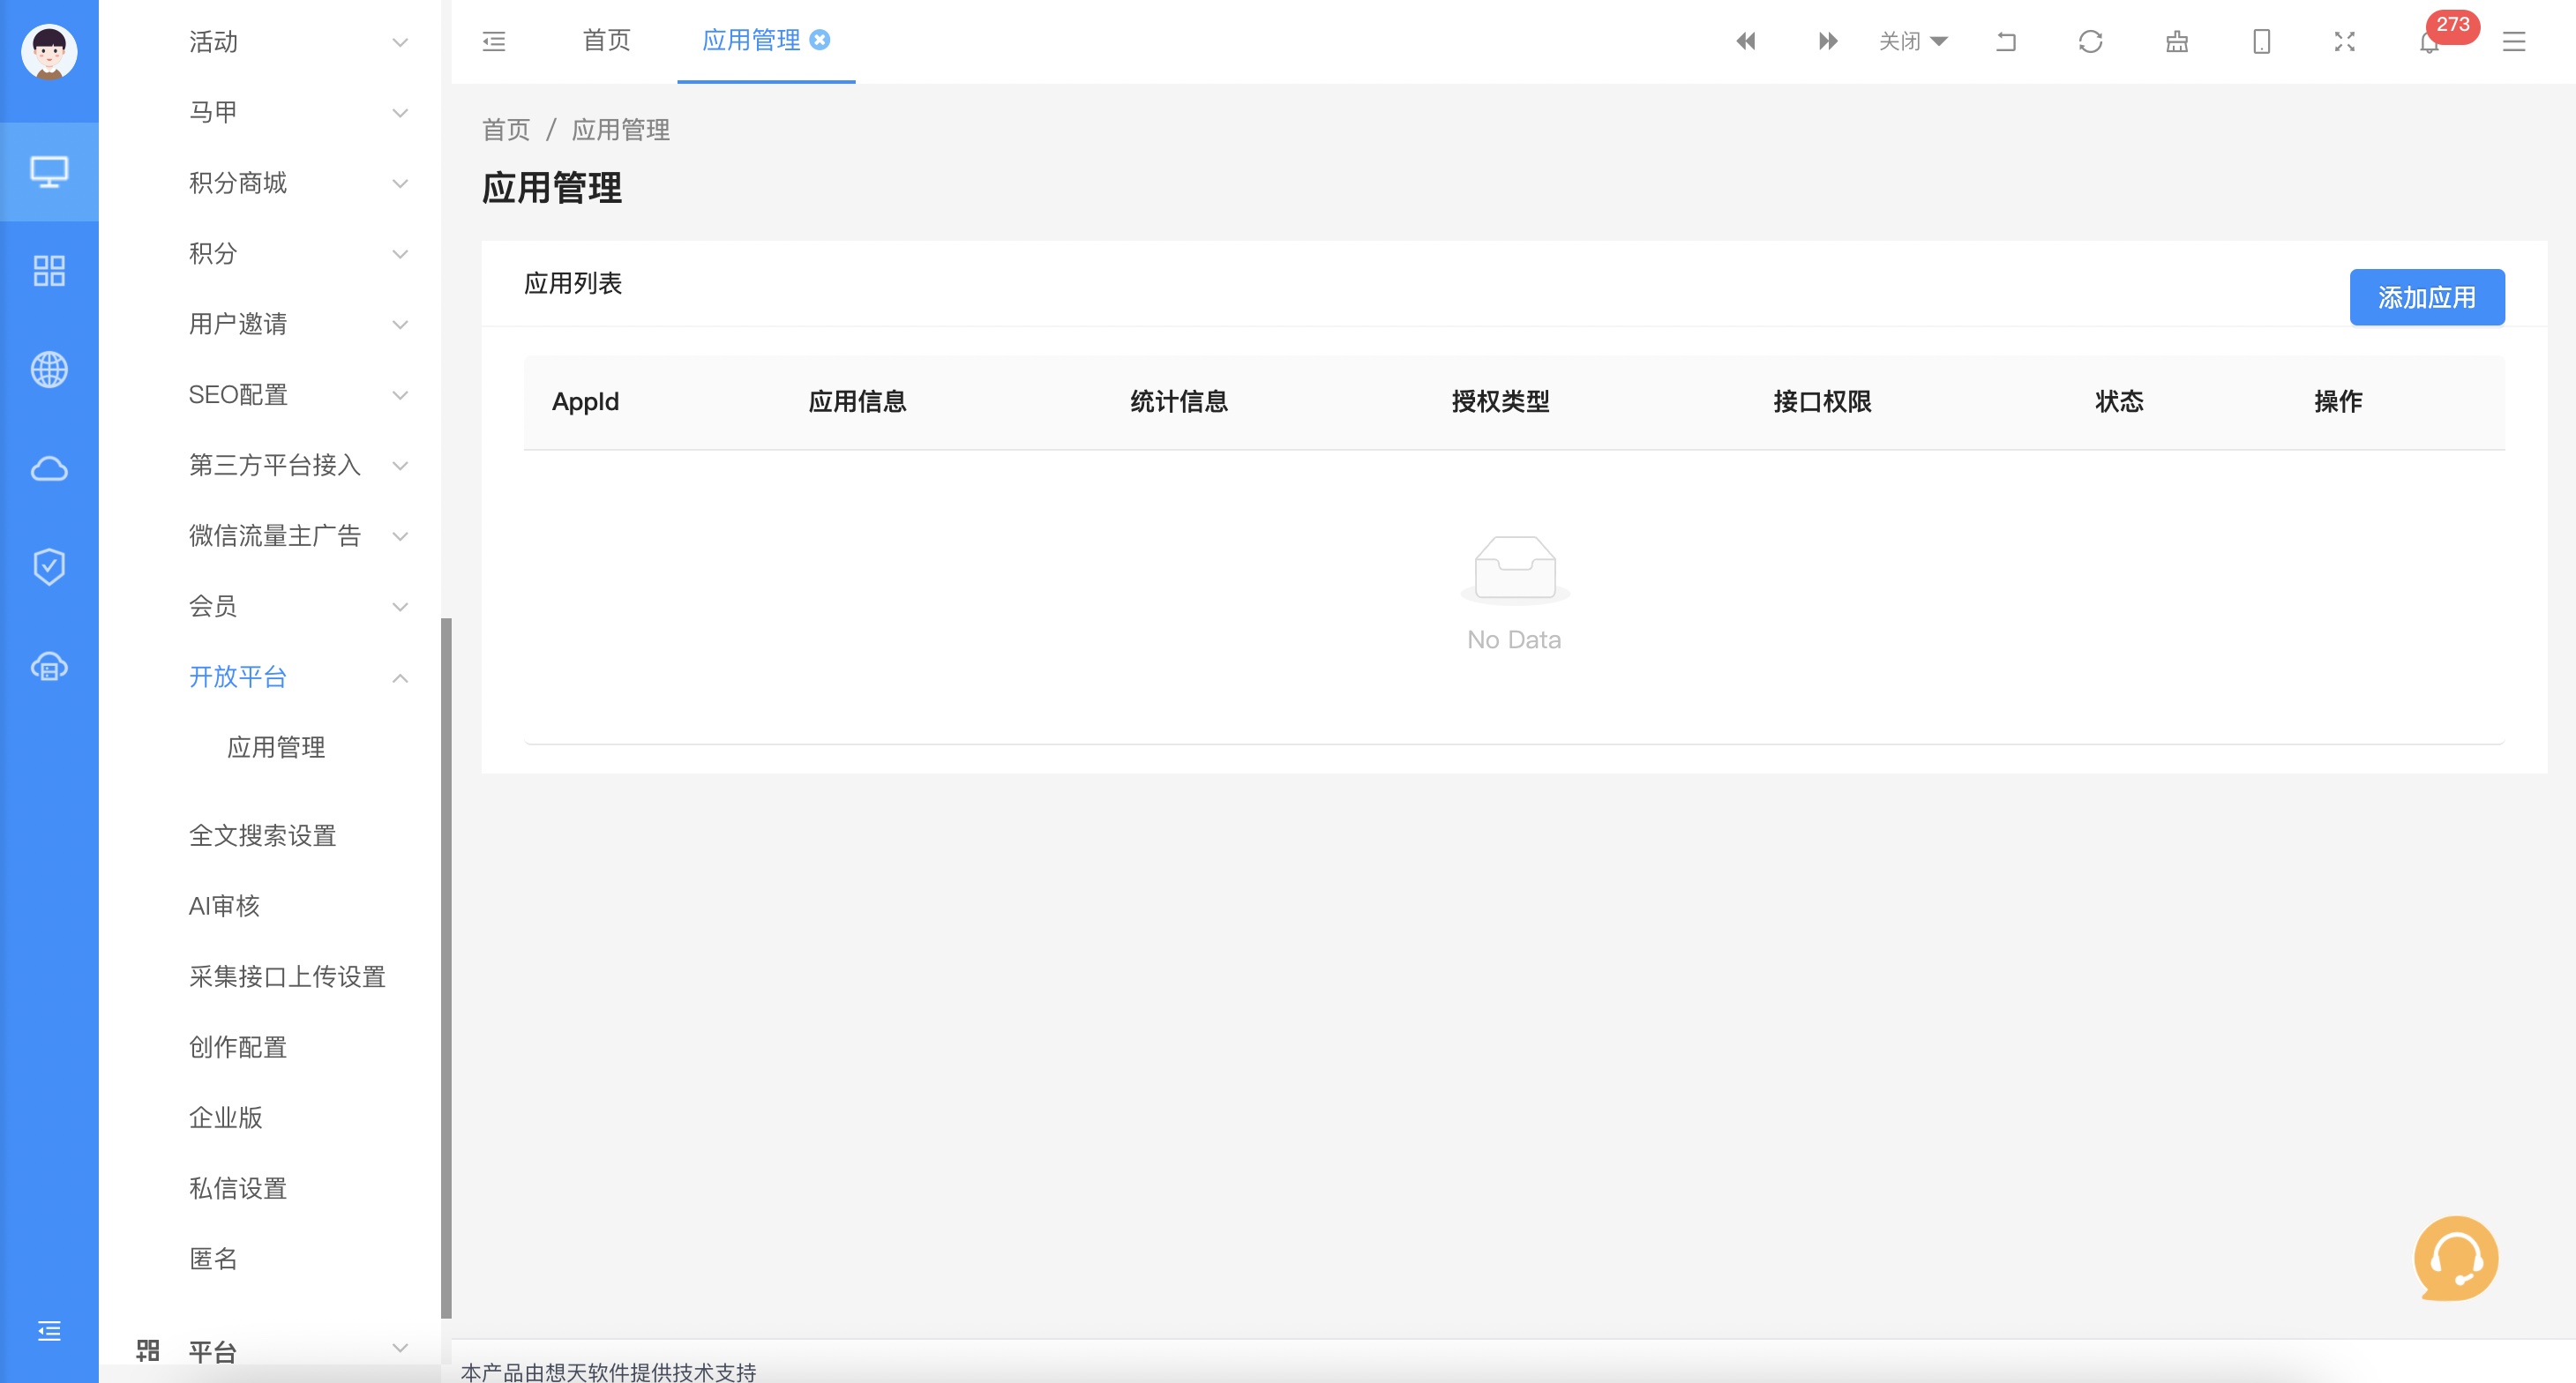Screen dimensions: 2576x1383
Task: Click the 接口权限 column header
Action: point(1822,402)
